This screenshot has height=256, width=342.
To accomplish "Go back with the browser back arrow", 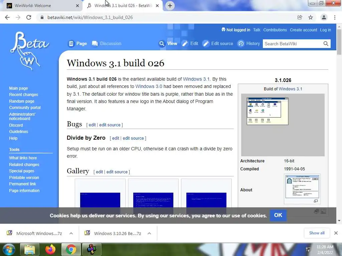I will [7, 17].
